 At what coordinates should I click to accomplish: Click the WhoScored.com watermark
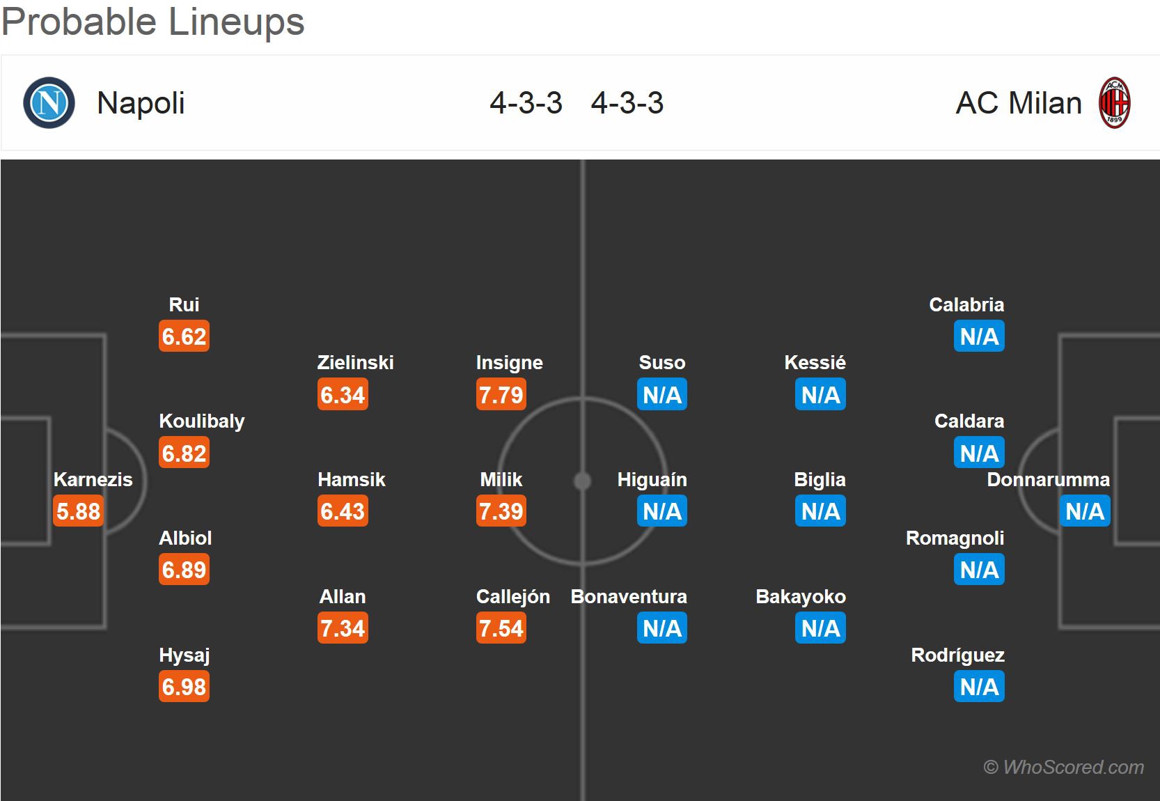1063,767
